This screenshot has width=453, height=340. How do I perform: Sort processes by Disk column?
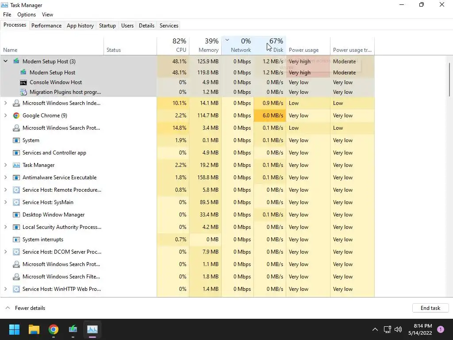(x=270, y=46)
